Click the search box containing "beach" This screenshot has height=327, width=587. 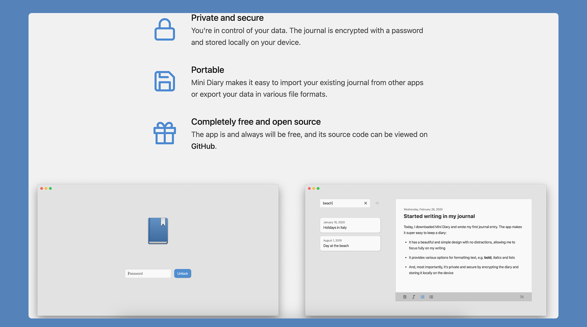[x=345, y=203]
